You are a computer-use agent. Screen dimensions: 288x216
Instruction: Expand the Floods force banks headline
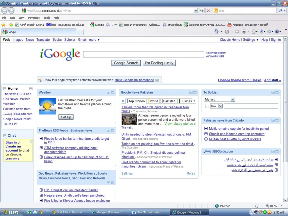pos(41,138)
